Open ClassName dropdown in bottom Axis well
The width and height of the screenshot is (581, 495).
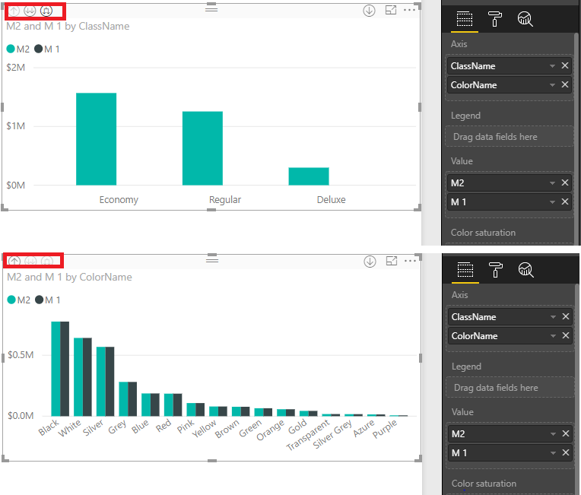pyautogui.click(x=553, y=317)
